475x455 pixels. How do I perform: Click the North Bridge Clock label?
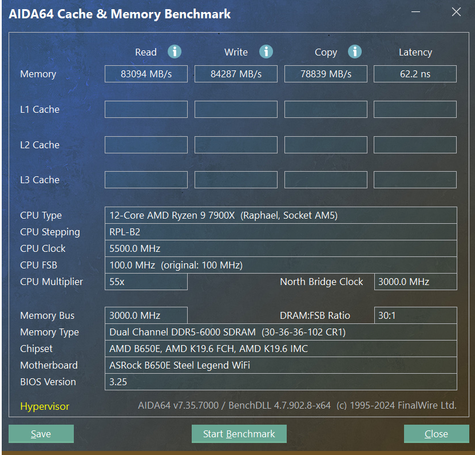[x=322, y=282]
